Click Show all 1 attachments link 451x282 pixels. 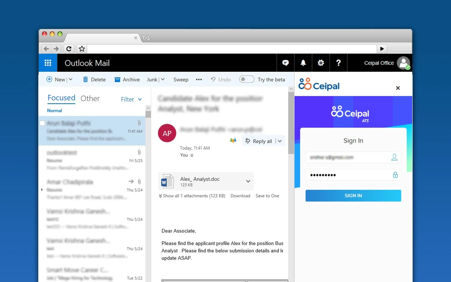coord(192,196)
